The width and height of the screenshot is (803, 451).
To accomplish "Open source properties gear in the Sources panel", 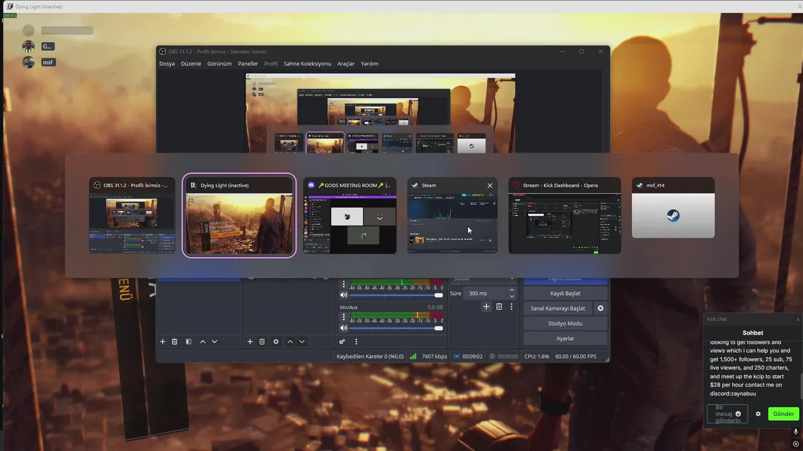I will click(x=276, y=341).
